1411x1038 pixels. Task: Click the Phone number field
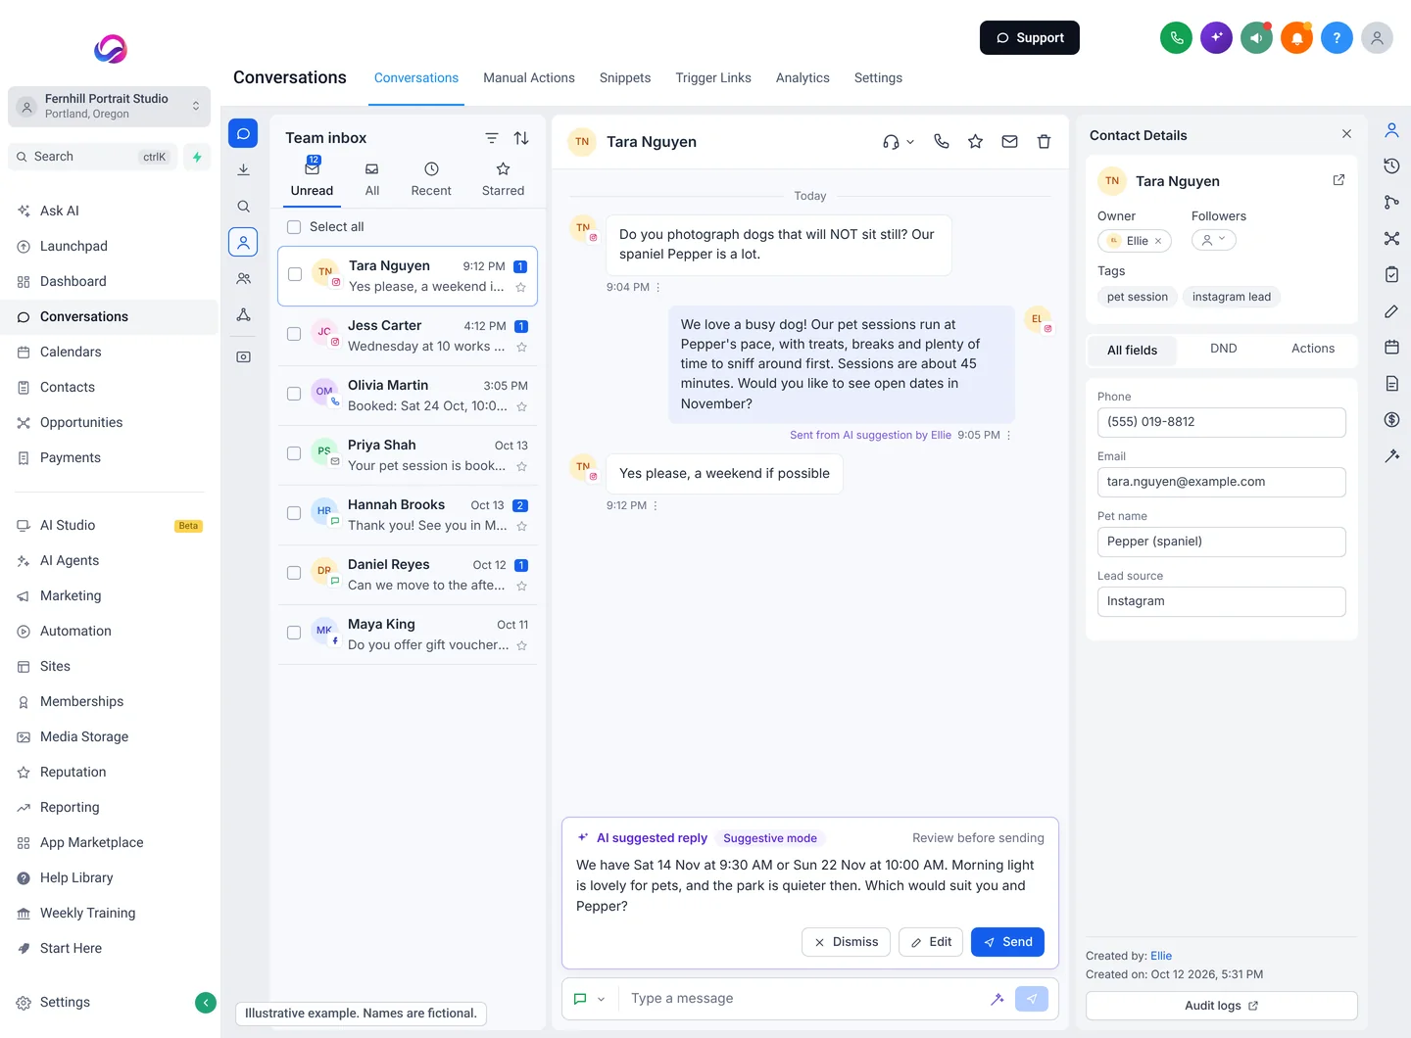coord(1222,422)
